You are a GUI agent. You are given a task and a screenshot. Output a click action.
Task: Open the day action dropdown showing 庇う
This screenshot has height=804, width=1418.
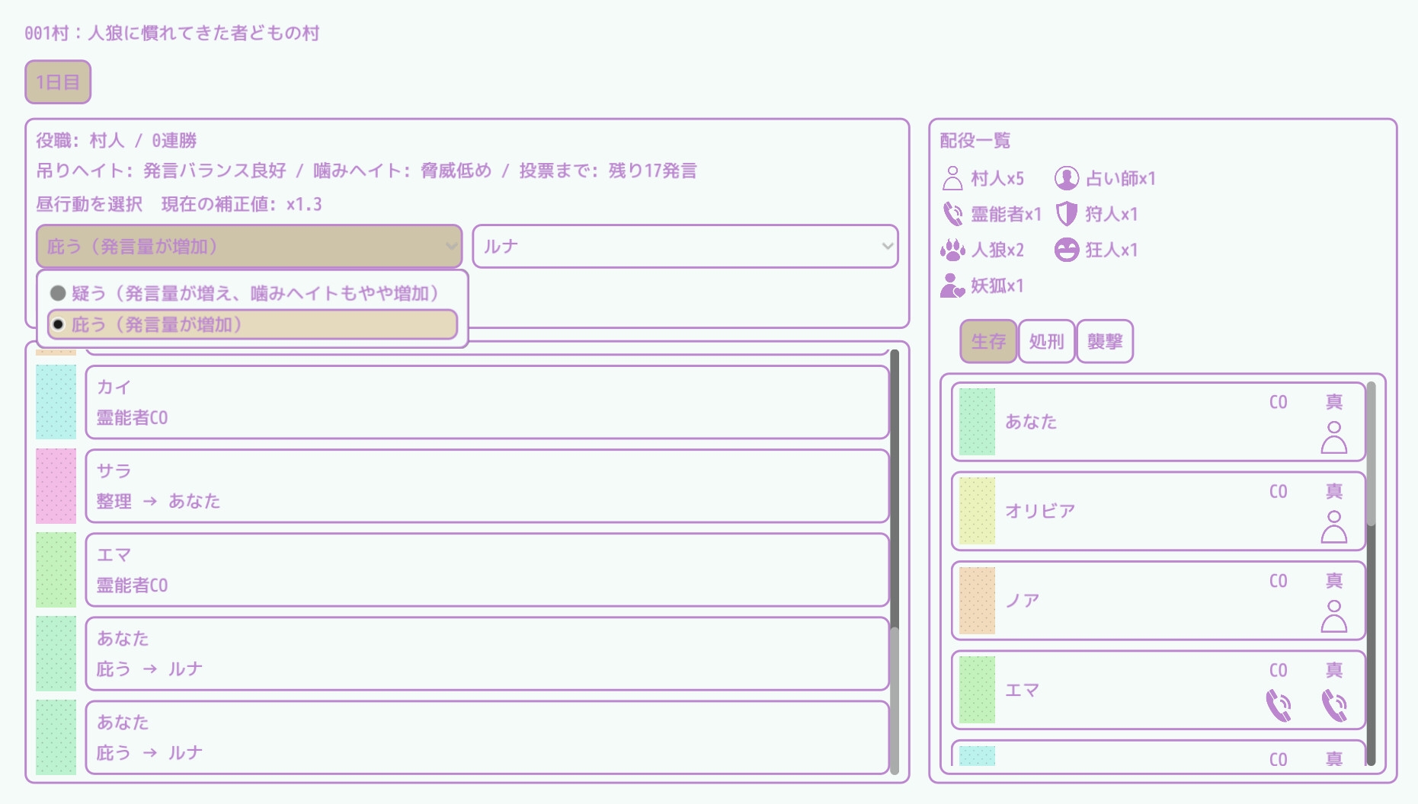click(x=249, y=246)
